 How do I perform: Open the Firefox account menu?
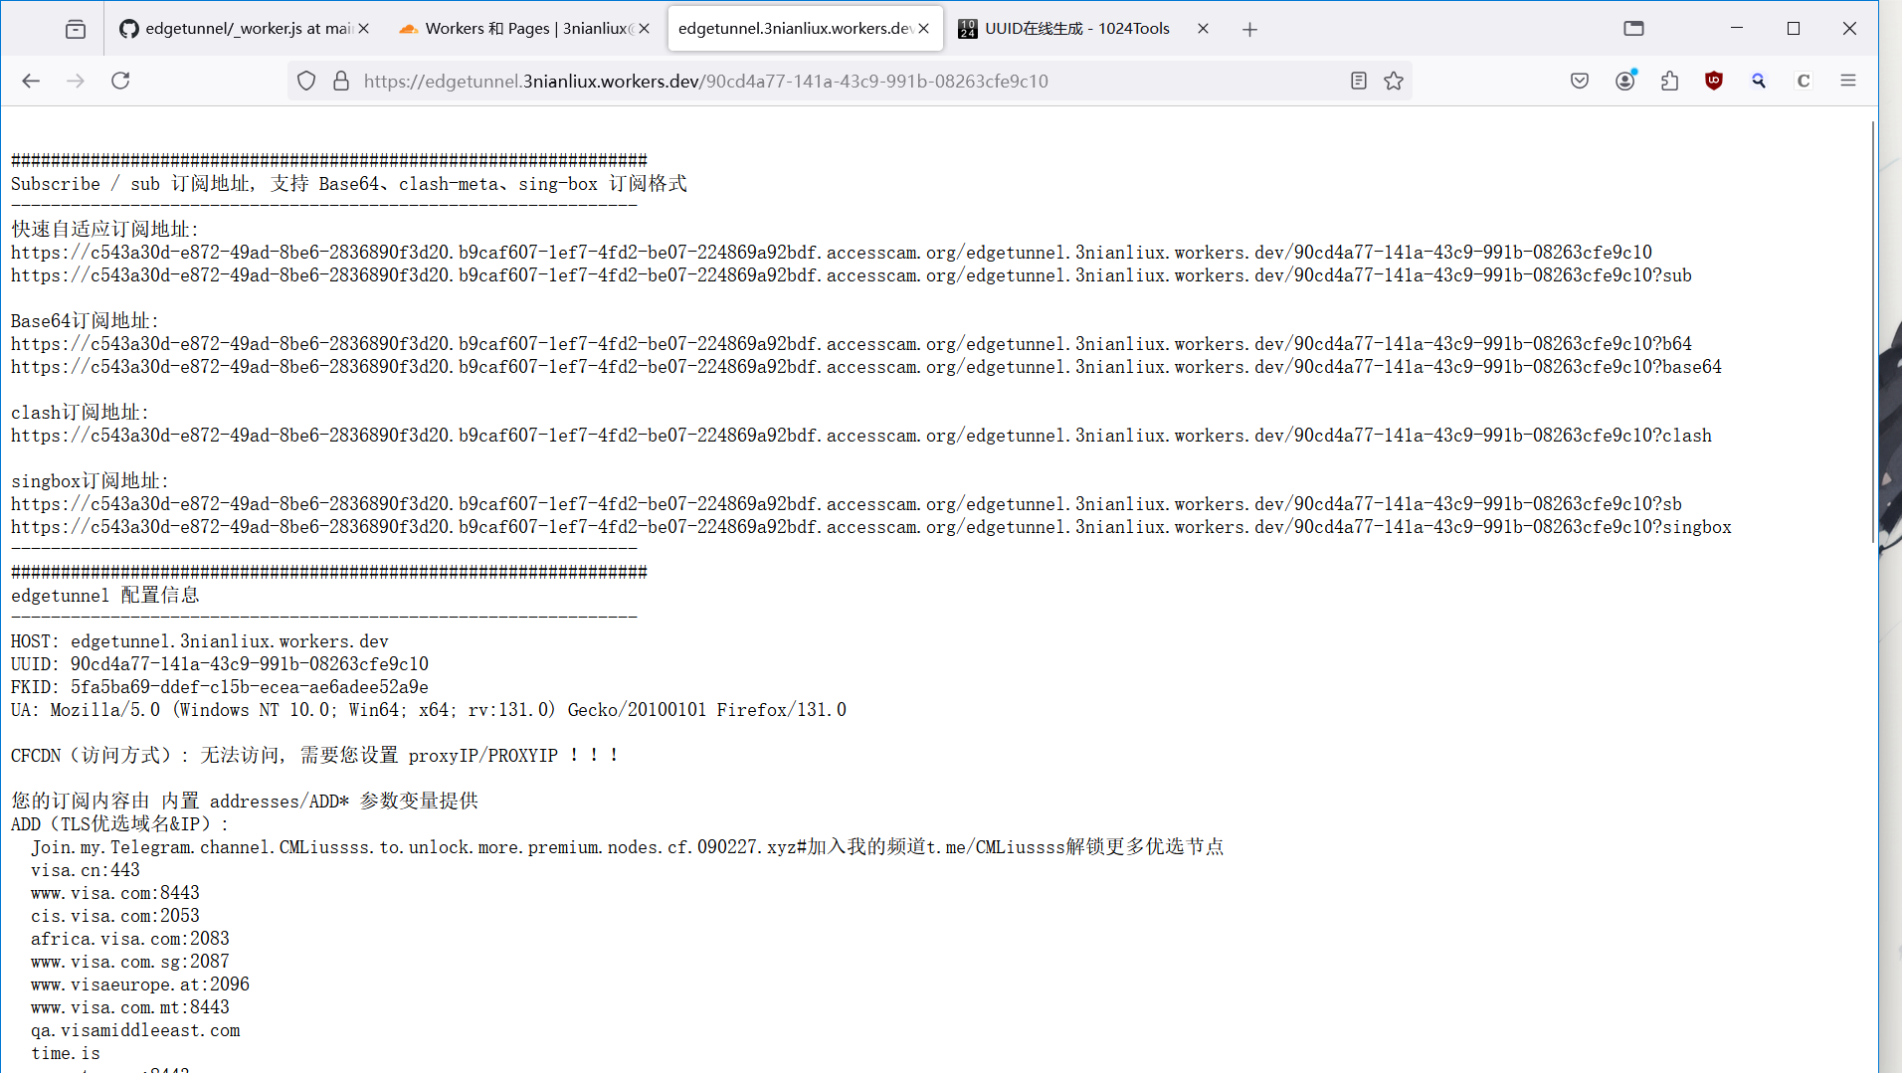point(1625,81)
